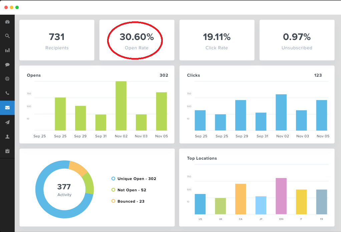Open the Chat messages icon
The image size is (341, 232).
[7, 65]
